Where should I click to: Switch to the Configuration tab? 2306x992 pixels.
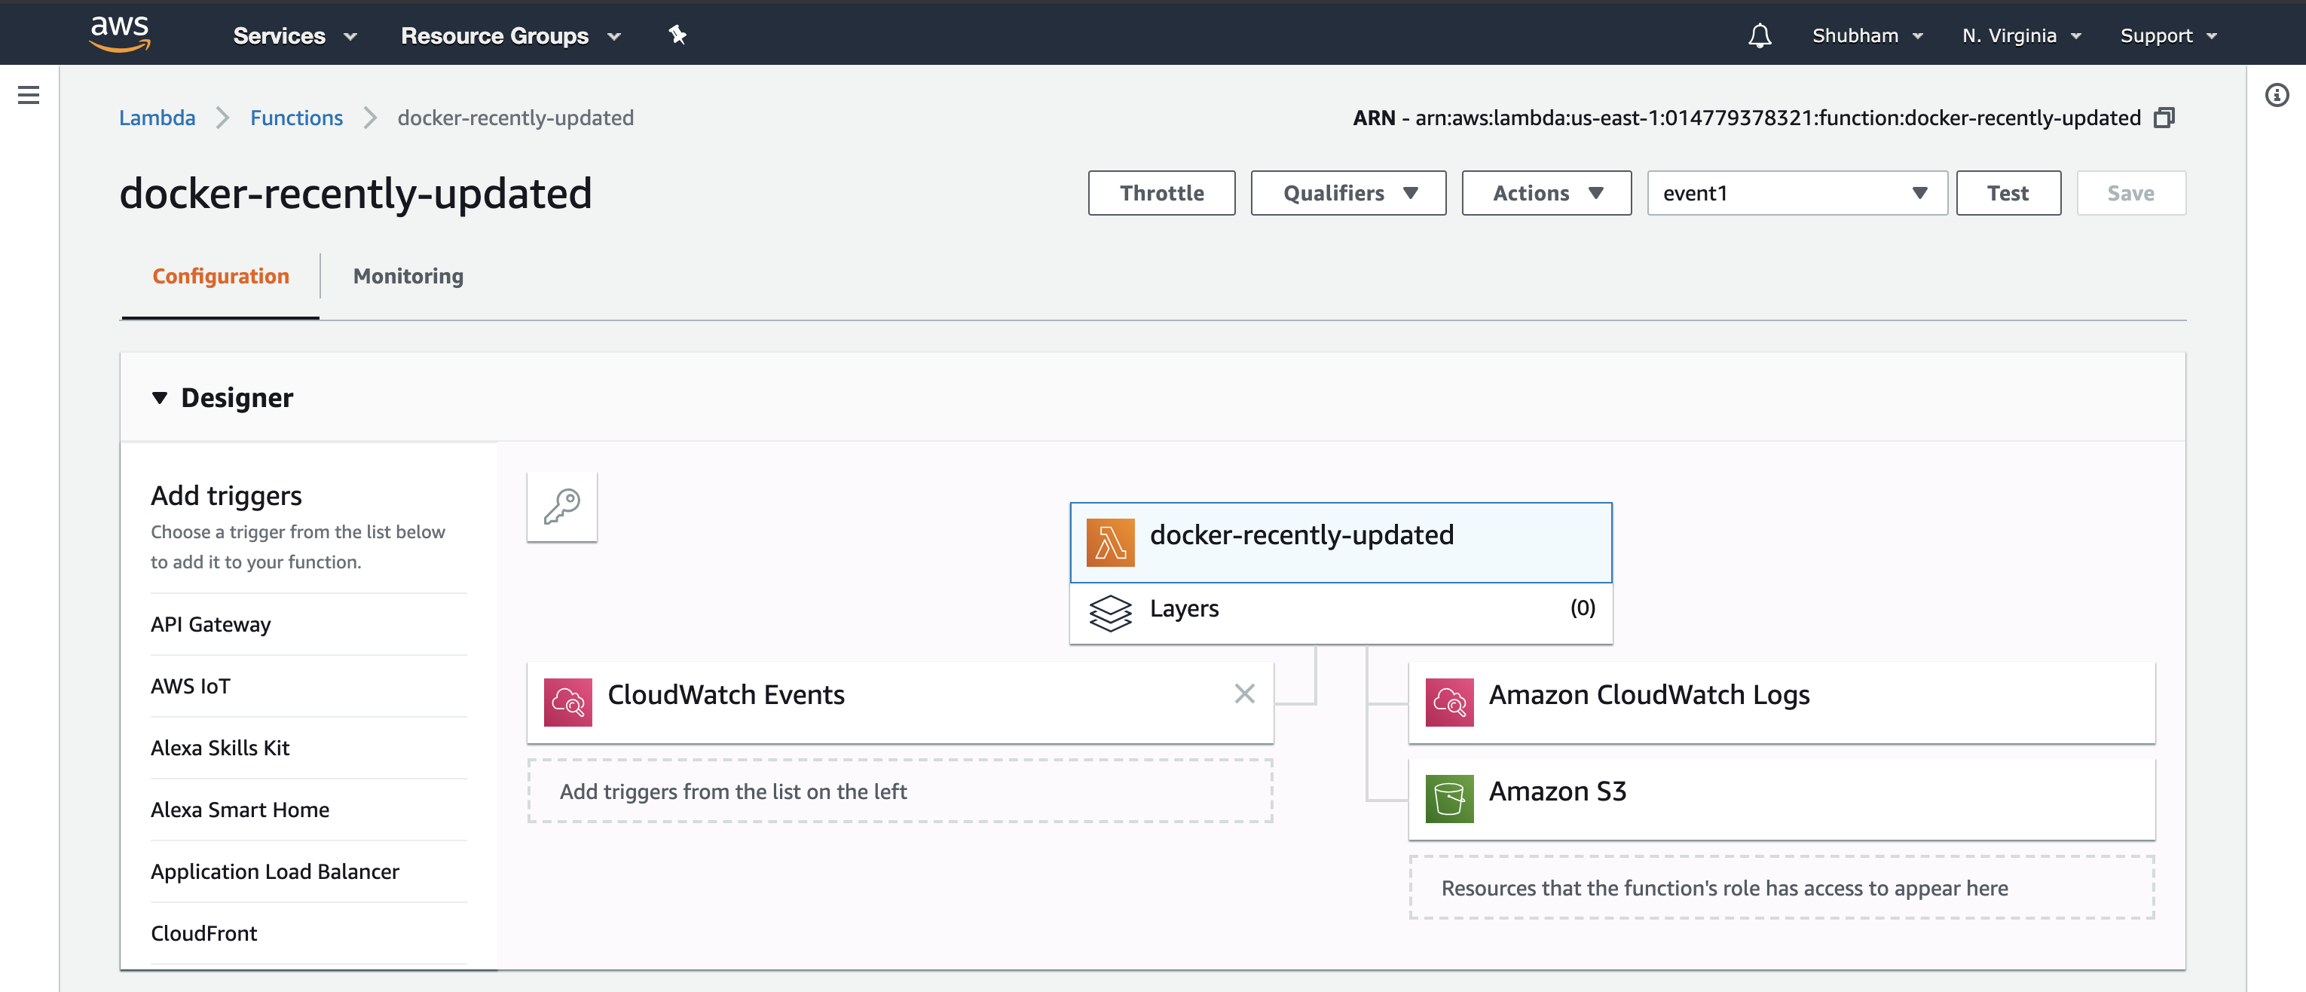[x=220, y=276]
